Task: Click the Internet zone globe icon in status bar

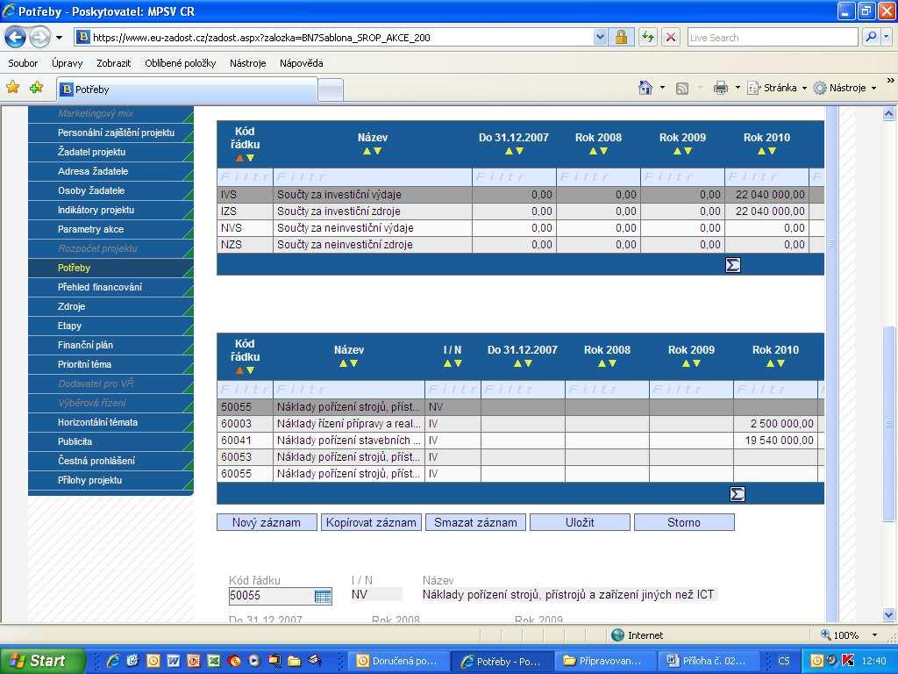Action: click(617, 635)
